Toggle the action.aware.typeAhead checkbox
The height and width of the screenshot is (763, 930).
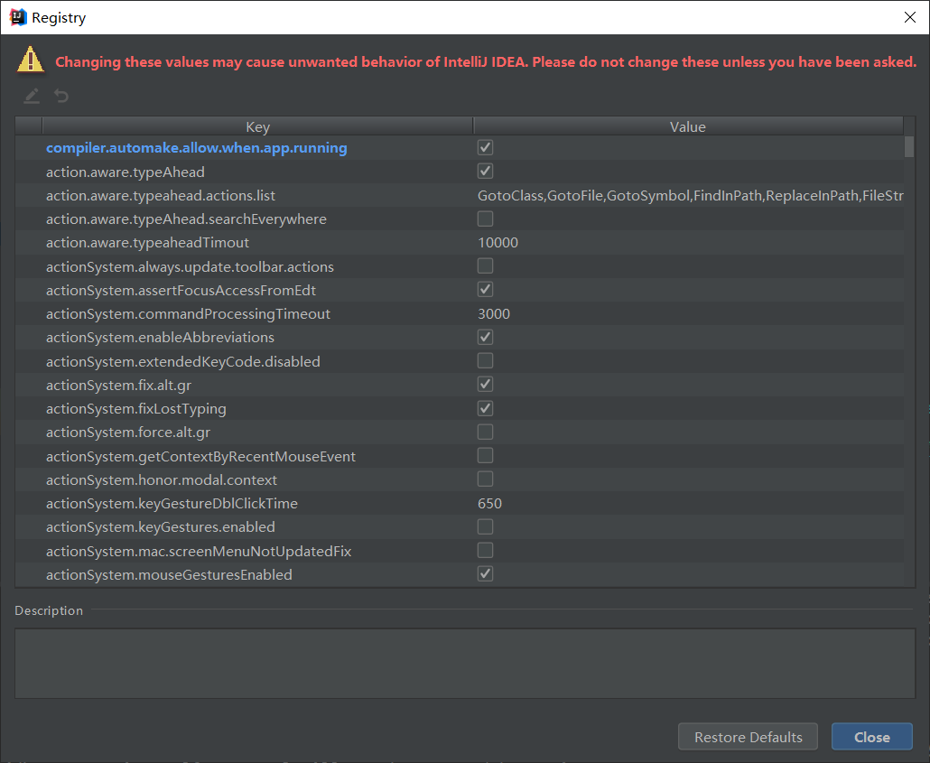pyautogui.click(x=485, y=171)
